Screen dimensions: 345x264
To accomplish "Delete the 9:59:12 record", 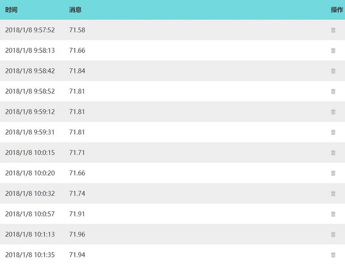I will [333, 112].
